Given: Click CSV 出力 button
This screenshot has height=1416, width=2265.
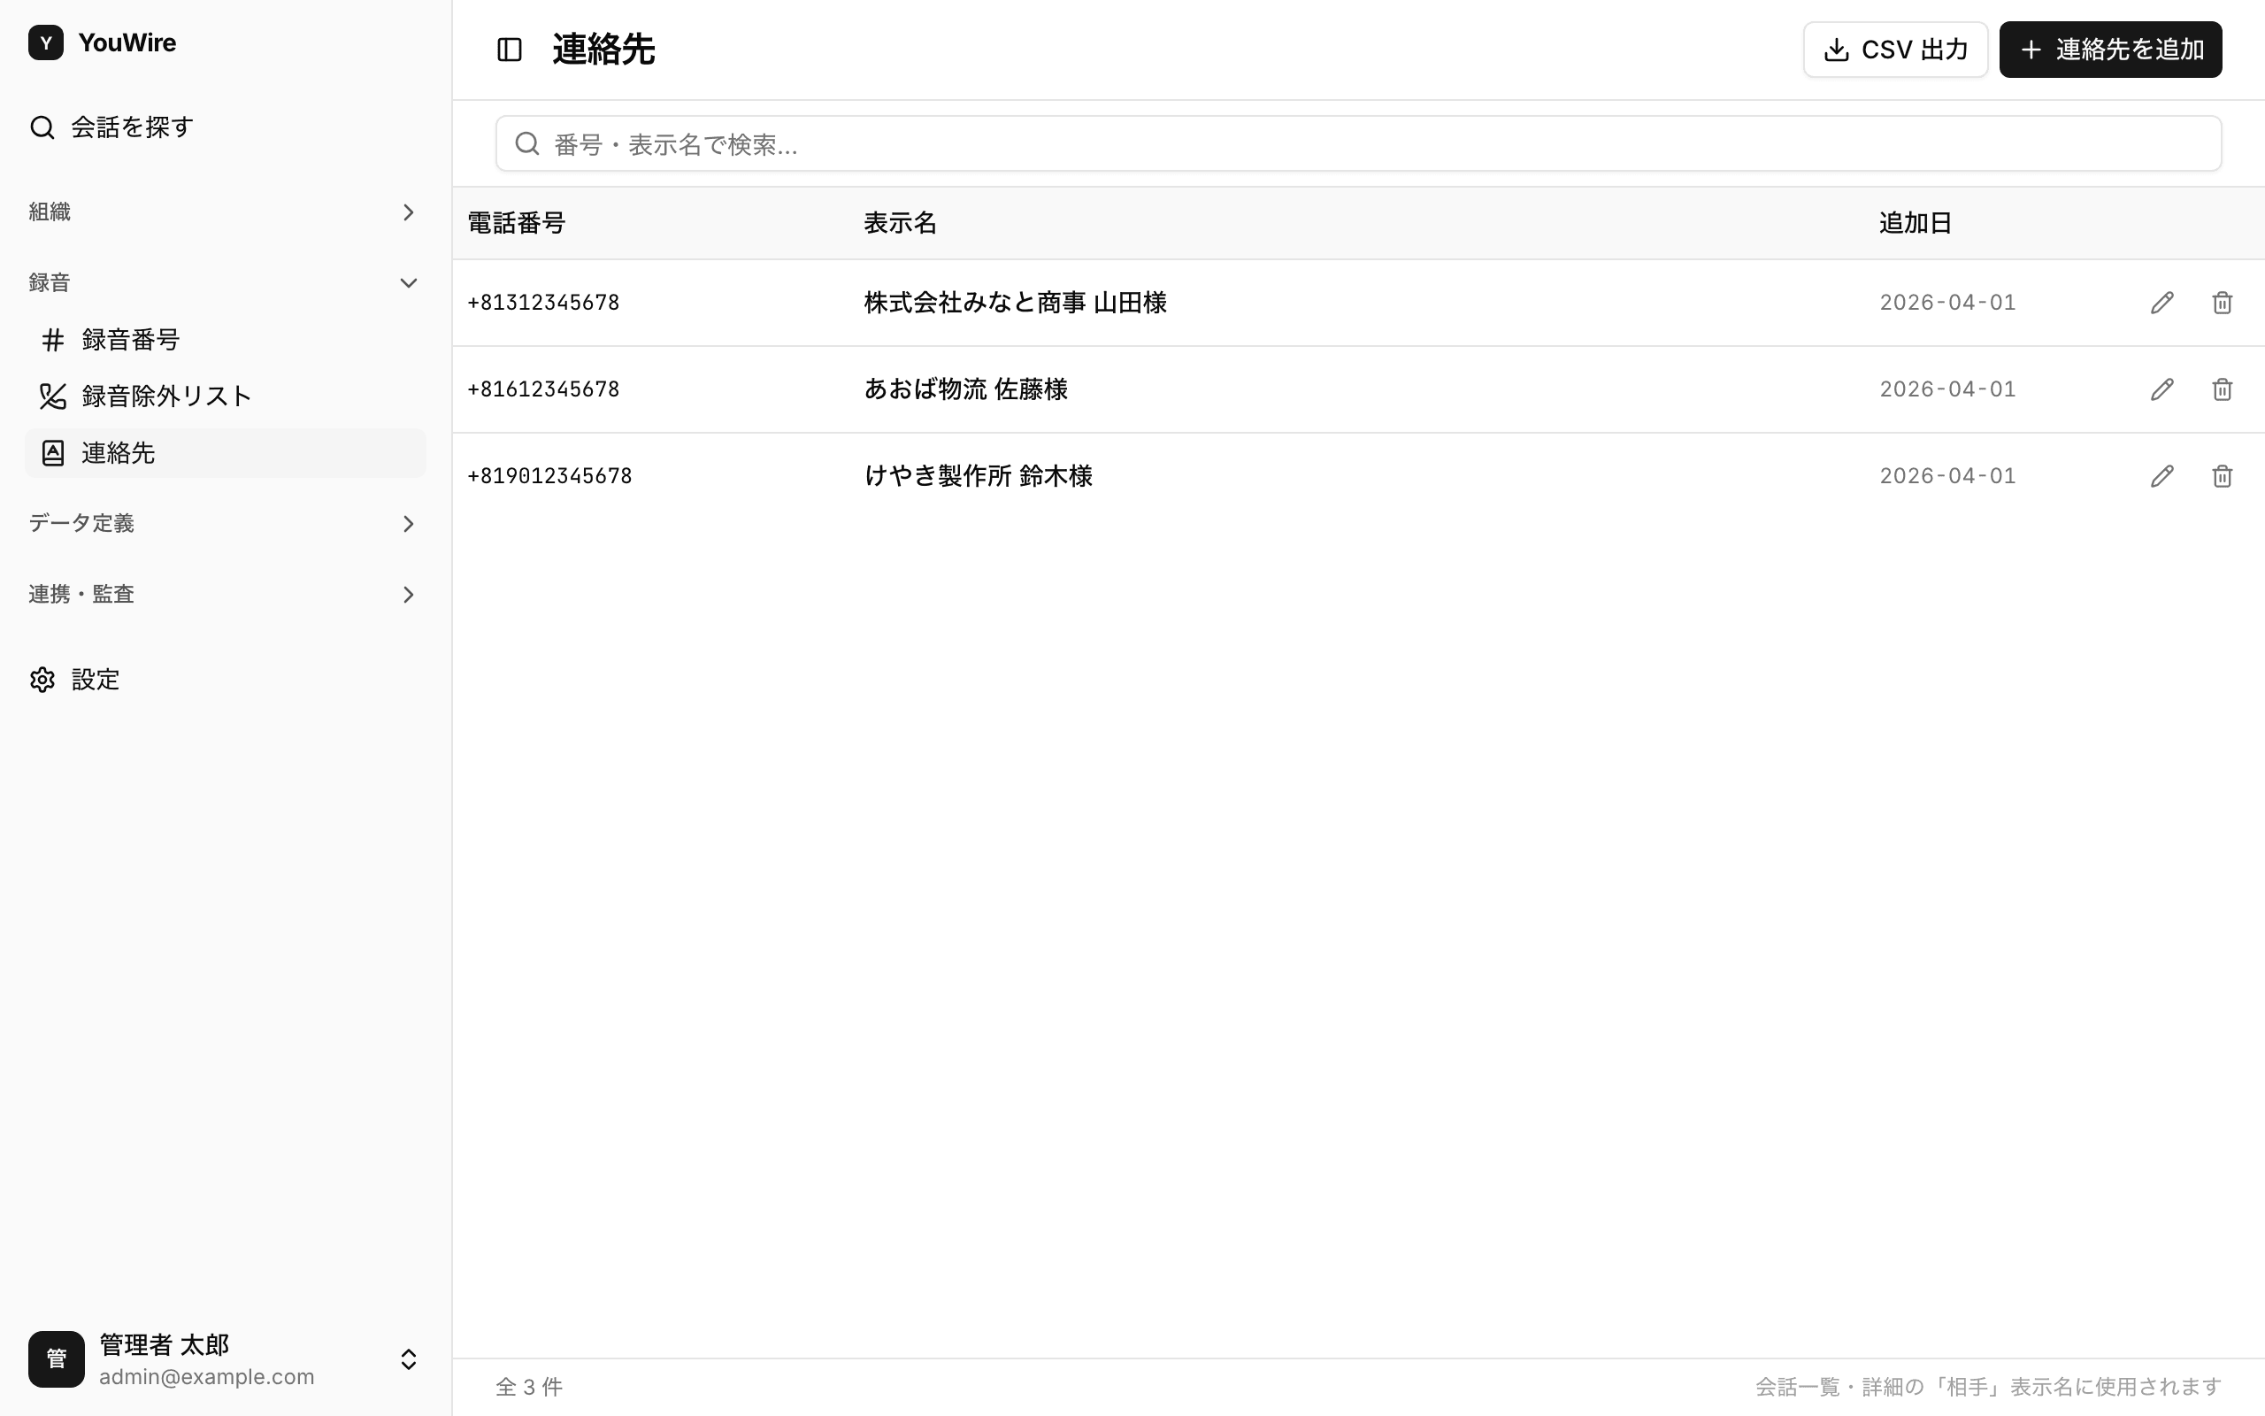Looking at the screenshot, I should [x=1895, y=50].
